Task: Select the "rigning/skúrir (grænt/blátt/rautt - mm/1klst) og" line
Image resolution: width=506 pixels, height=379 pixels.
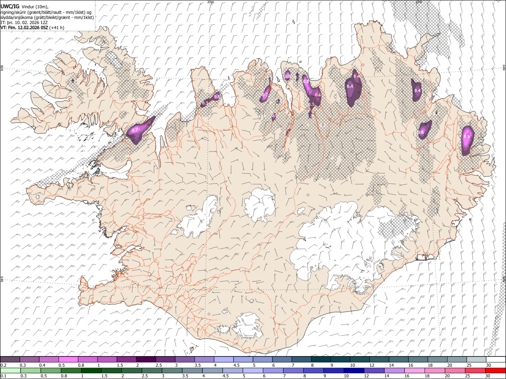Action: tap(46, 12)
